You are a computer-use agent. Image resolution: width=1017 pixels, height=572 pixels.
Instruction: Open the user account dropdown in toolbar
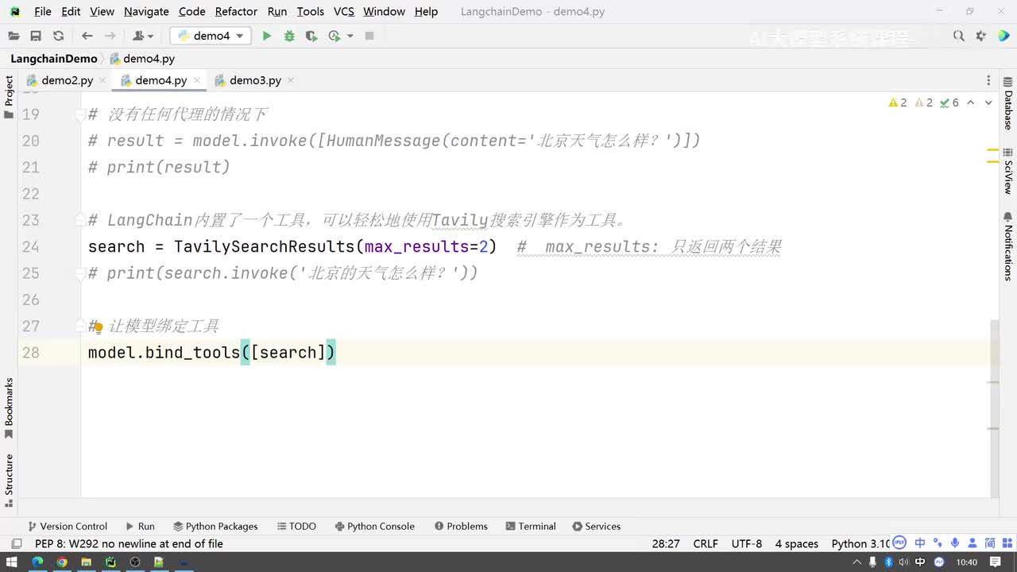coord(143,36)
